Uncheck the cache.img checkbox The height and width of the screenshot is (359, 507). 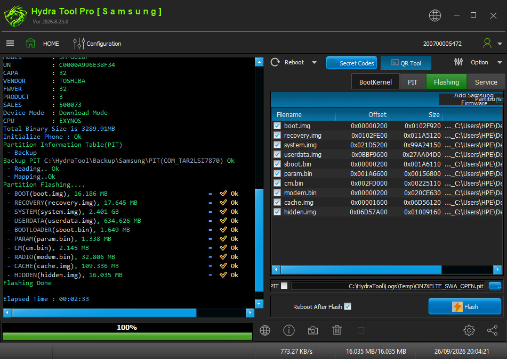(x=277, y=202)
